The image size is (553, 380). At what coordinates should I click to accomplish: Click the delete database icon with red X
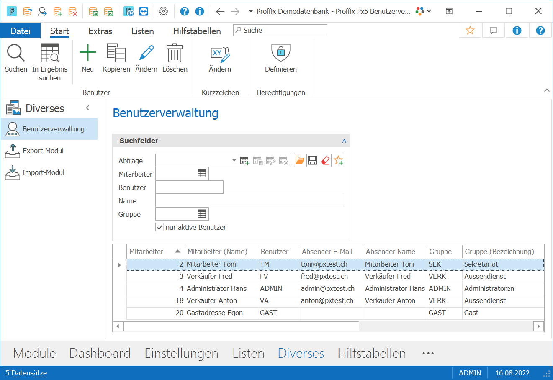(x=73, y=11)
